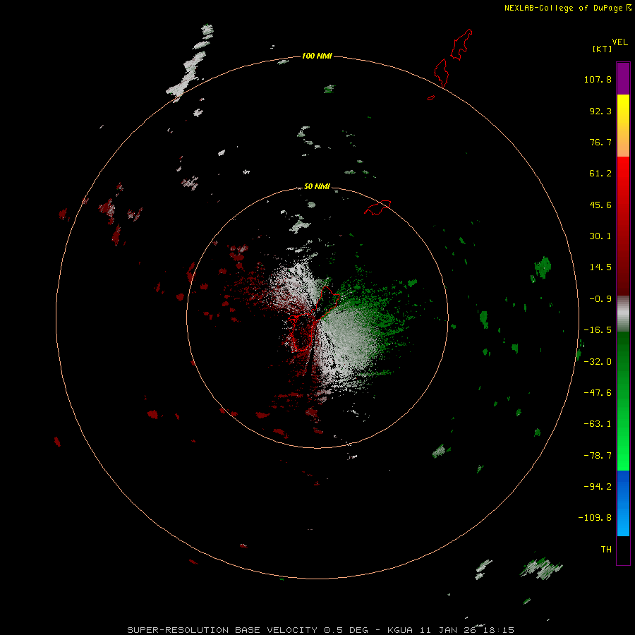Click the -47.6 legend value
Image resolution: width=635 pixels, height=635 pixels.
coord(598,393)
